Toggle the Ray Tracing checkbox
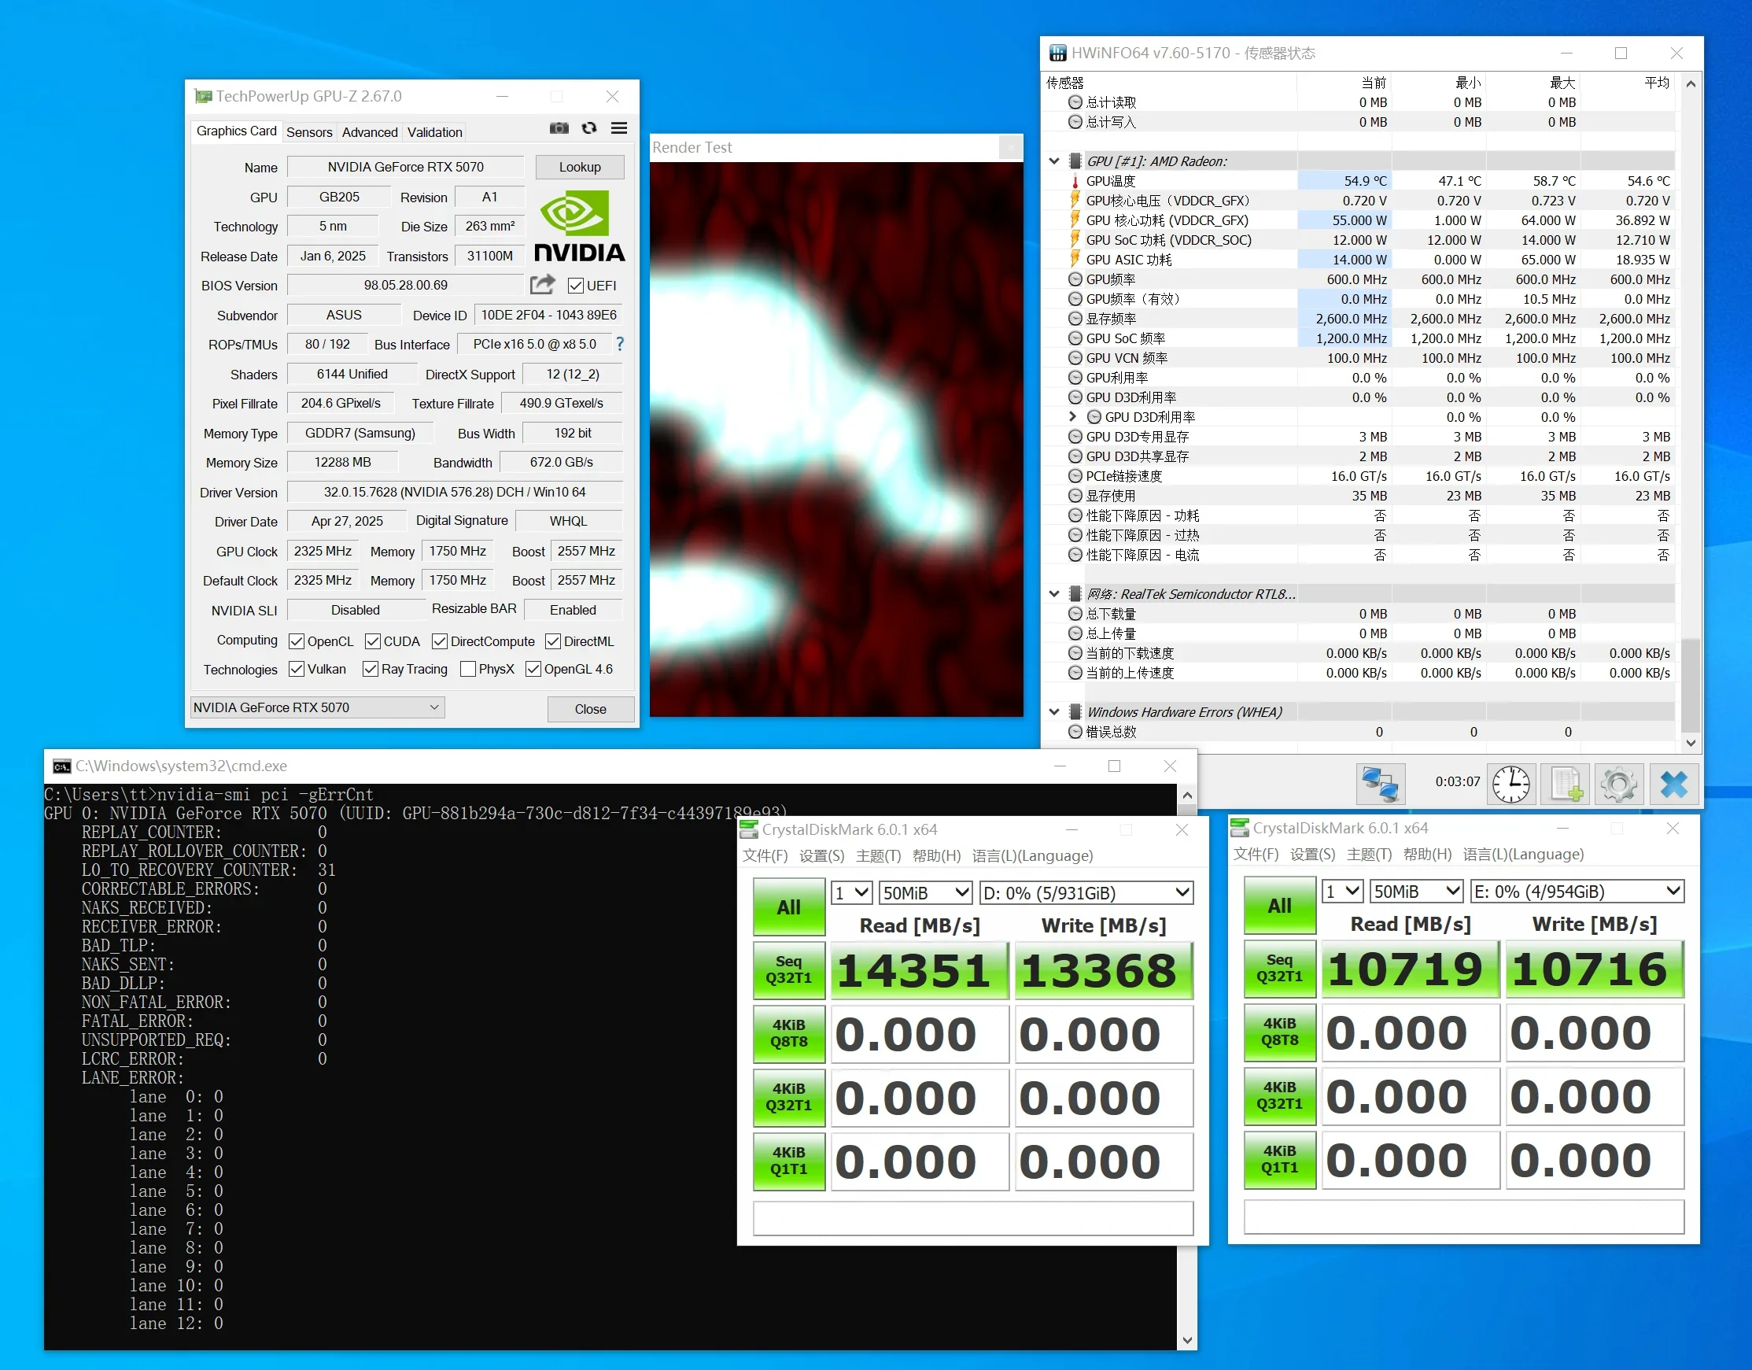Viewport: 1752px width, 1370px height. point(370,669)
